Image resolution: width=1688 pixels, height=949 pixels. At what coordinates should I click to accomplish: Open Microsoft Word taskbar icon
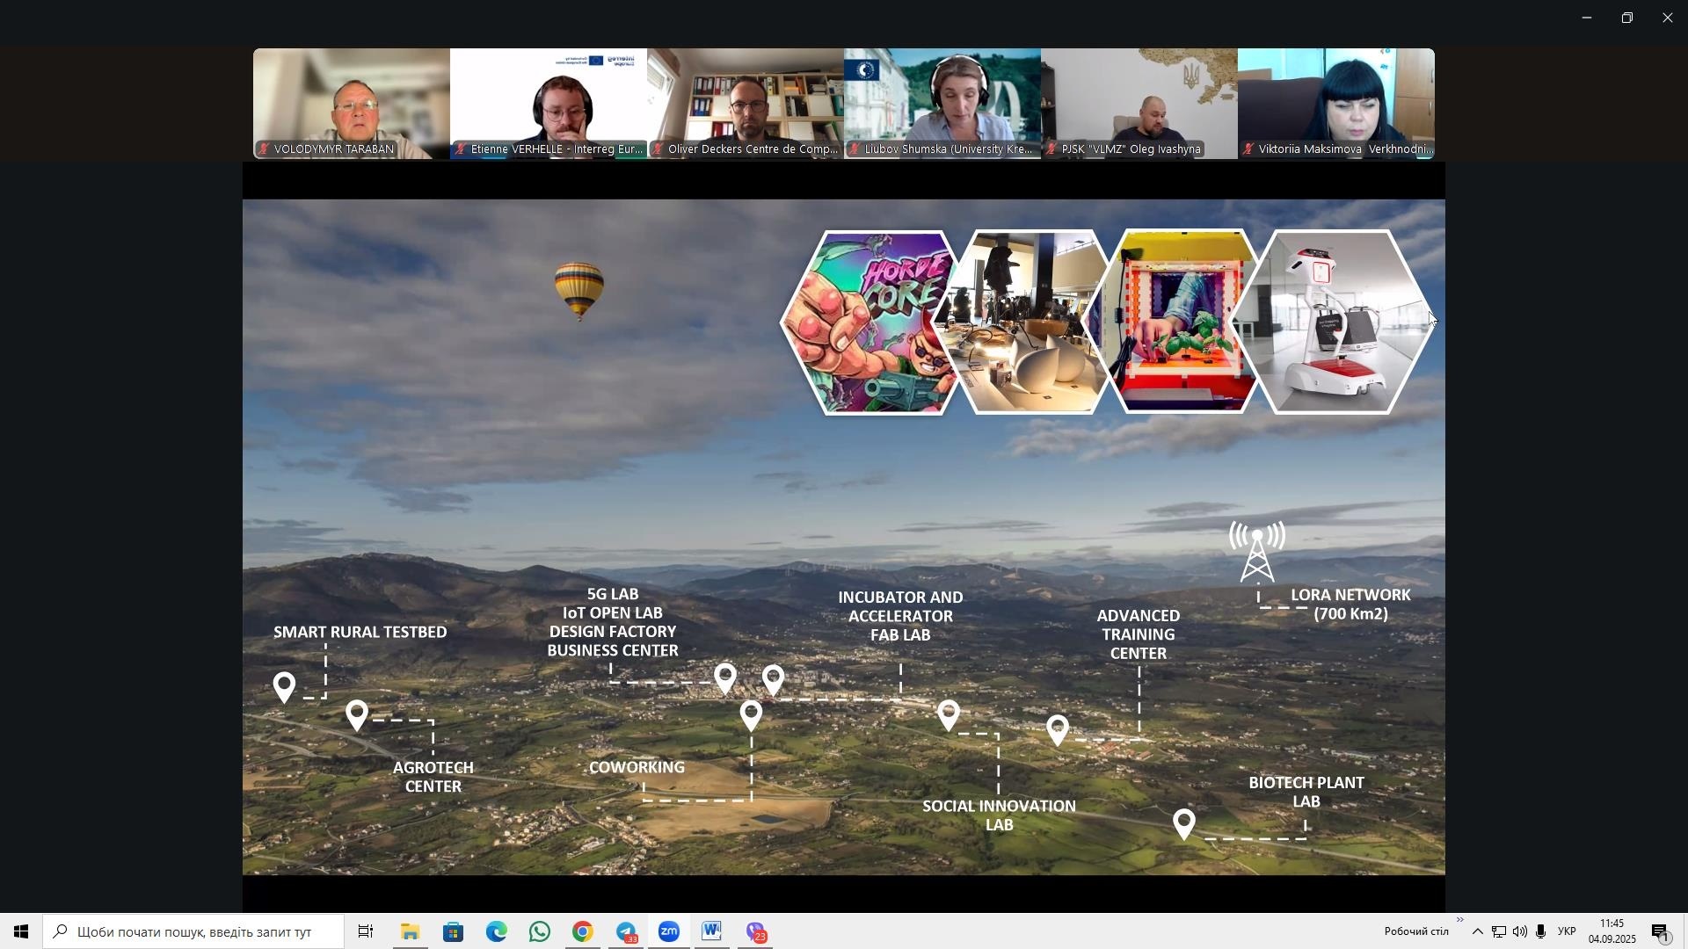coord(712,932)
